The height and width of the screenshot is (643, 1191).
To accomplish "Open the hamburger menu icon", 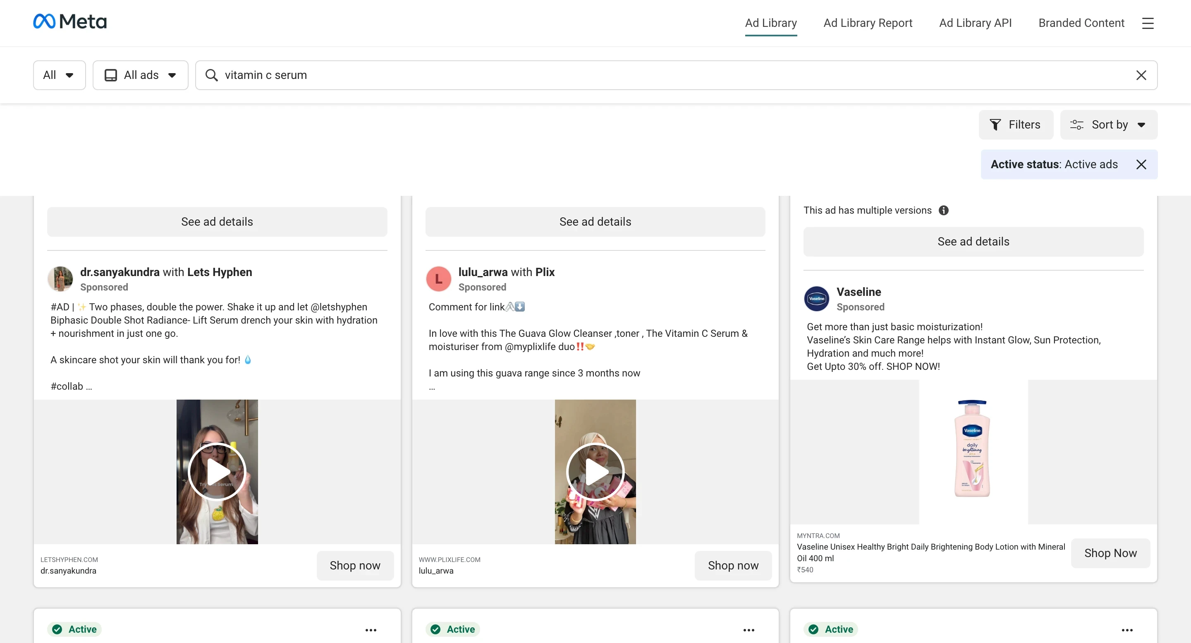I will 1148,23.
